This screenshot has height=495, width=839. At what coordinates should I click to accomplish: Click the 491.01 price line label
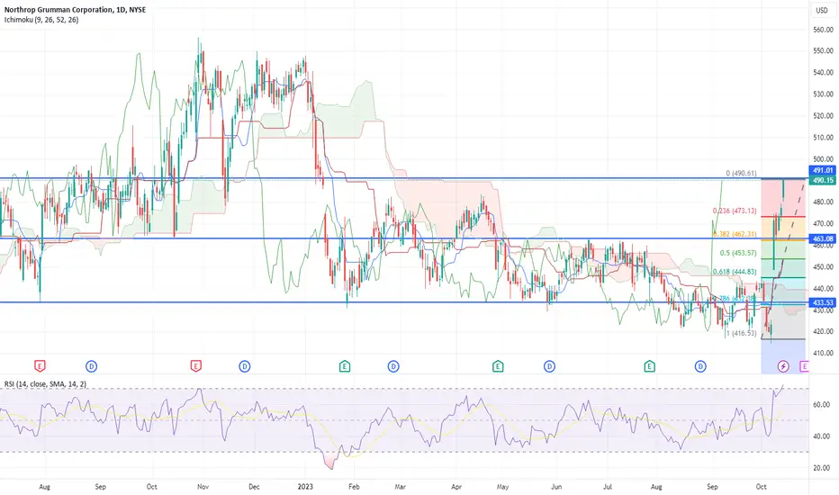pyautogui.click(x=823, y=170)
